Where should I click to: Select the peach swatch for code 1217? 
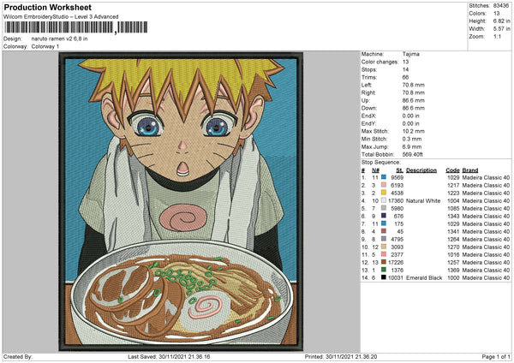point(384,185)
